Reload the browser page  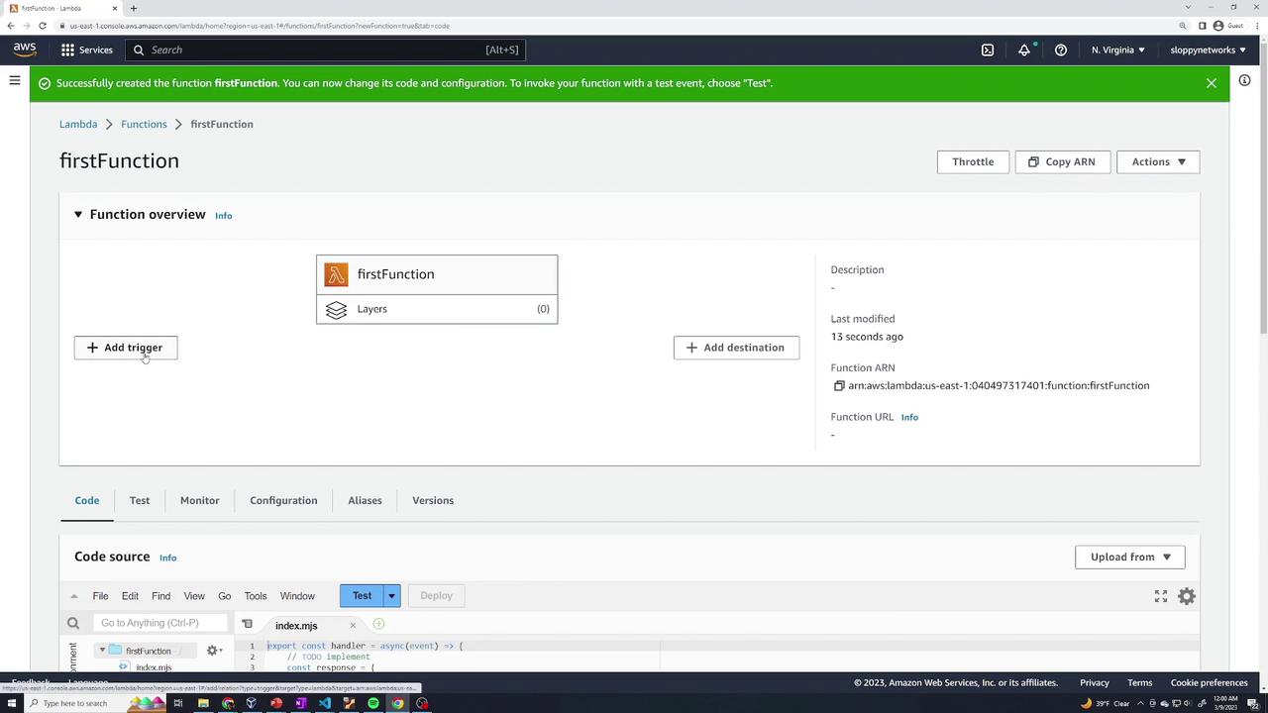(x=42, y=26)
